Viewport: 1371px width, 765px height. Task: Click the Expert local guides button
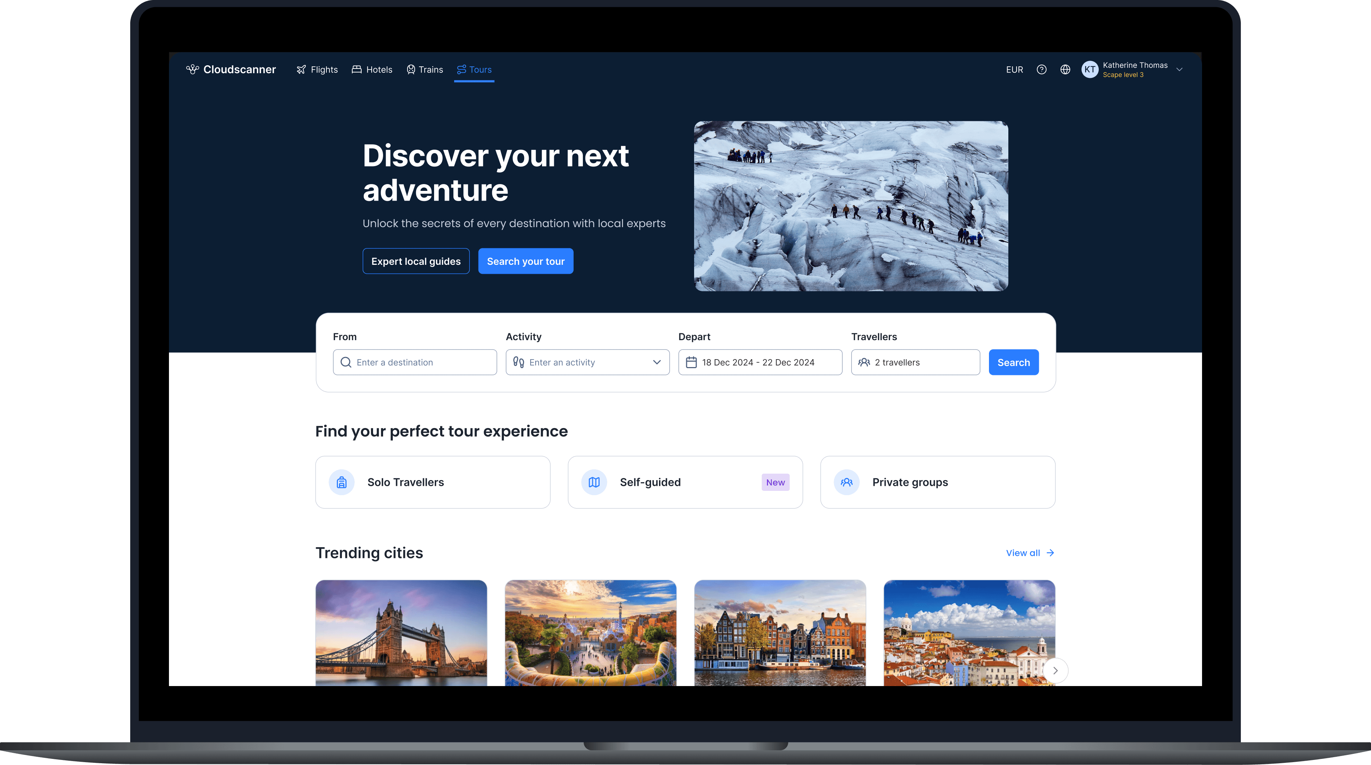coord(416,261)
